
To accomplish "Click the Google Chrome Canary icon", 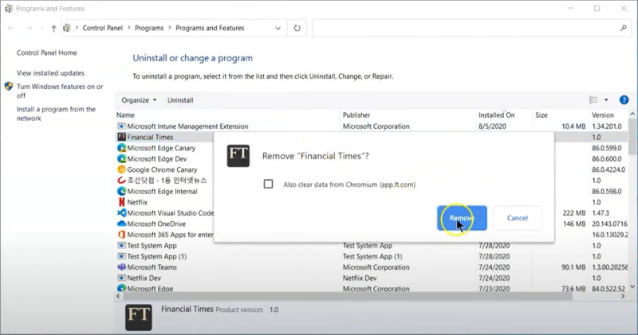I will click(121, 169).
